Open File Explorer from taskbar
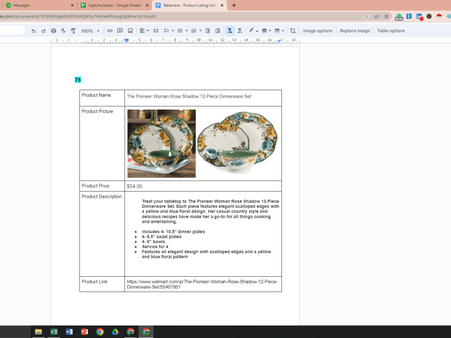The image size is (451, 338). (x=38, y=332)
